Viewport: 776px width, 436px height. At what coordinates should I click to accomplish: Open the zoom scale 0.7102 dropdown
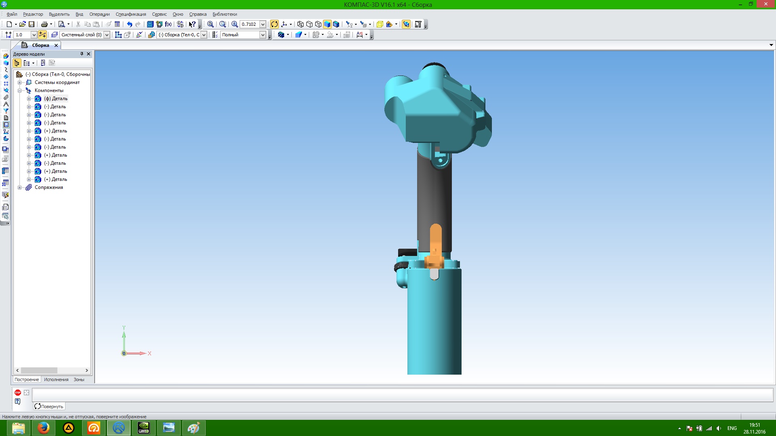click(x=263, y=24)
